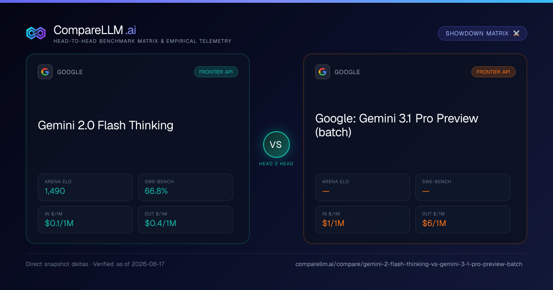The height and width of the screenshot is (290, 553).
Task: Click the IN $0.1/1M price tile
Action: pos(85,220)
